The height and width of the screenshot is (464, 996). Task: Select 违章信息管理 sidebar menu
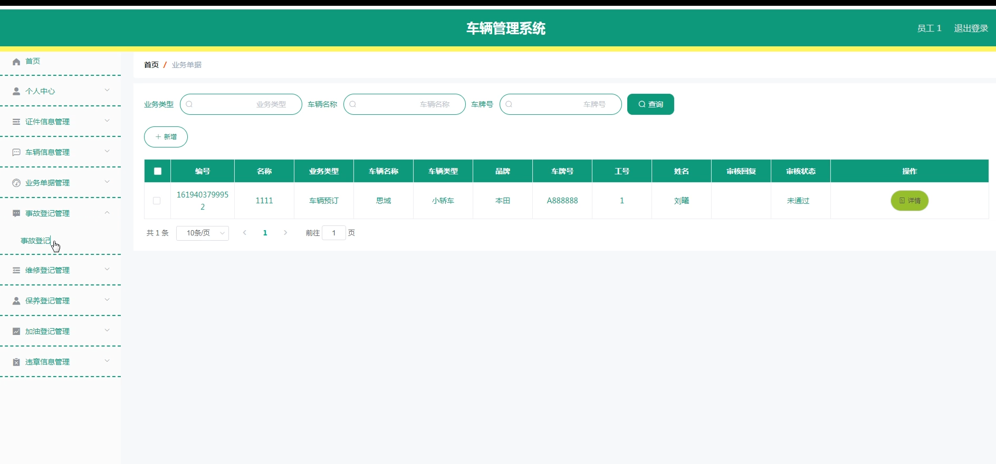[x=60, y=362]
